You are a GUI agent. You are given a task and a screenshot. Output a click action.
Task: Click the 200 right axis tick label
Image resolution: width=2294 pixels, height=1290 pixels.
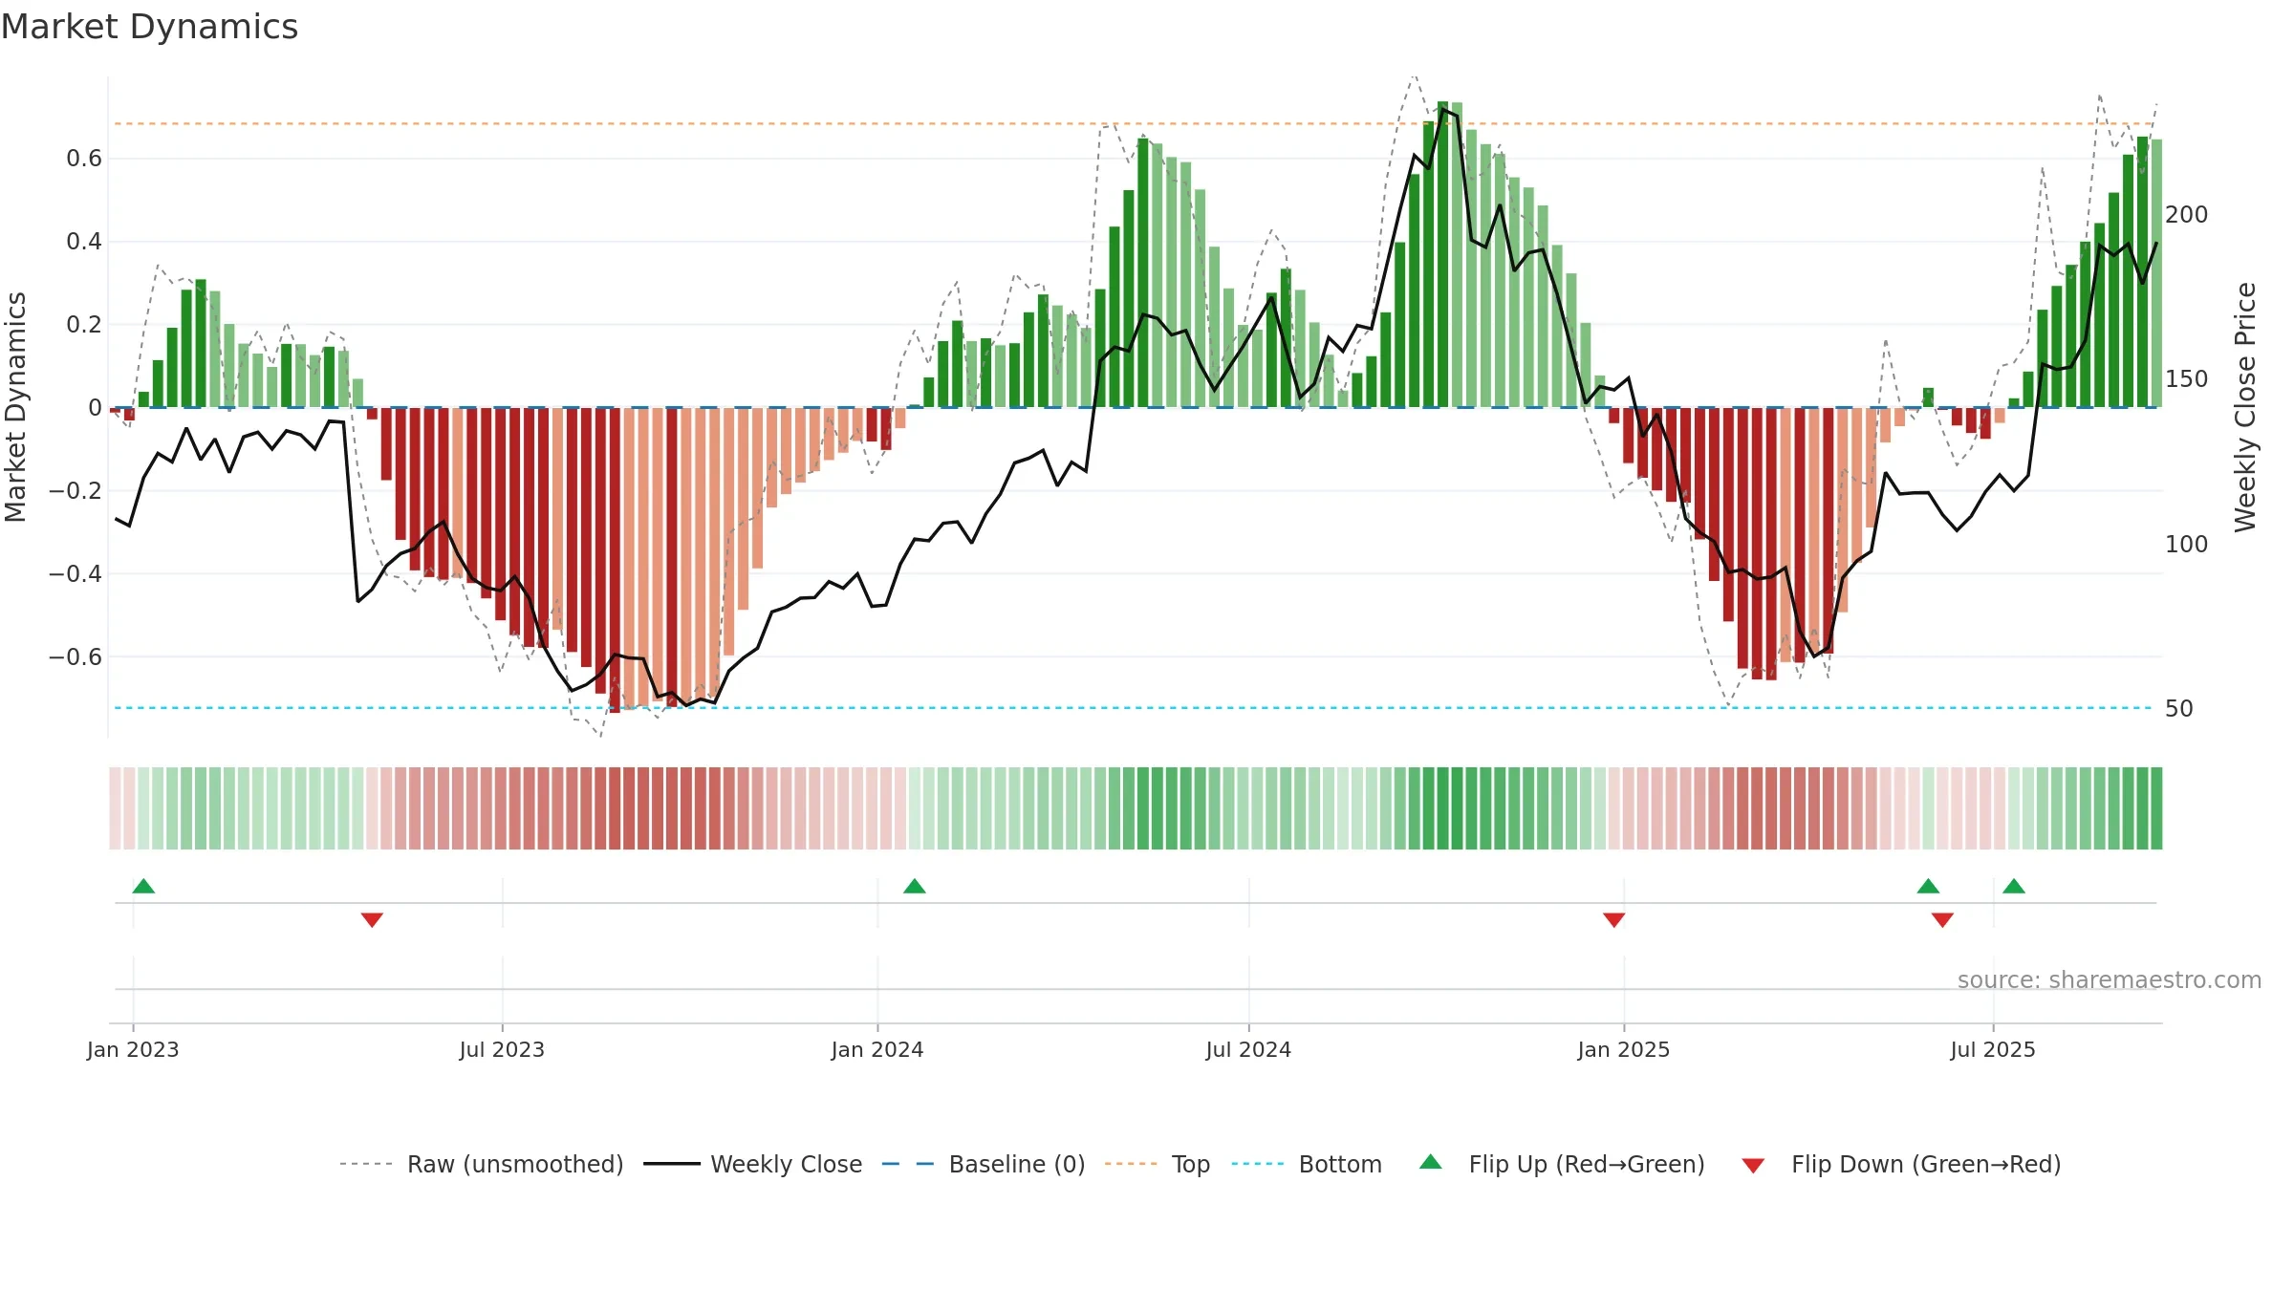click(2187, 215)
